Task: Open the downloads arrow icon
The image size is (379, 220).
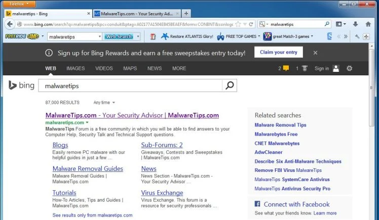Action: click(x=355, y=24)
